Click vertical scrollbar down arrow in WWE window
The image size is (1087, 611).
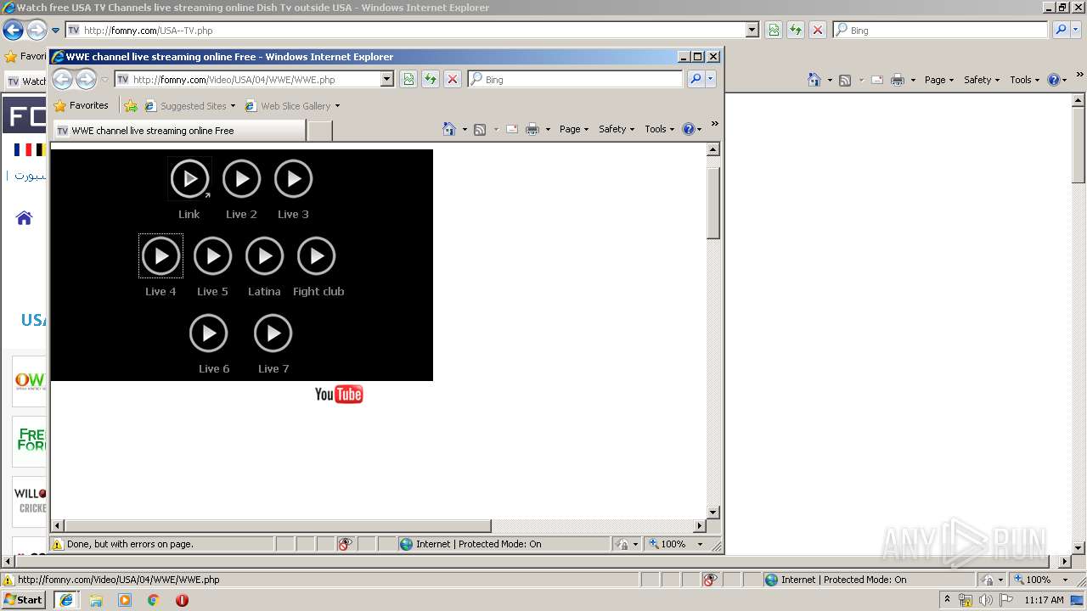pyautogui.click(x=713, y=513)
